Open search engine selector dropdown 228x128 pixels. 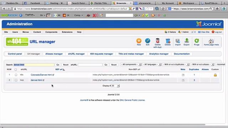pos(170,9)
